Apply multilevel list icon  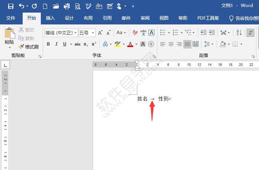tap(188, 33)
